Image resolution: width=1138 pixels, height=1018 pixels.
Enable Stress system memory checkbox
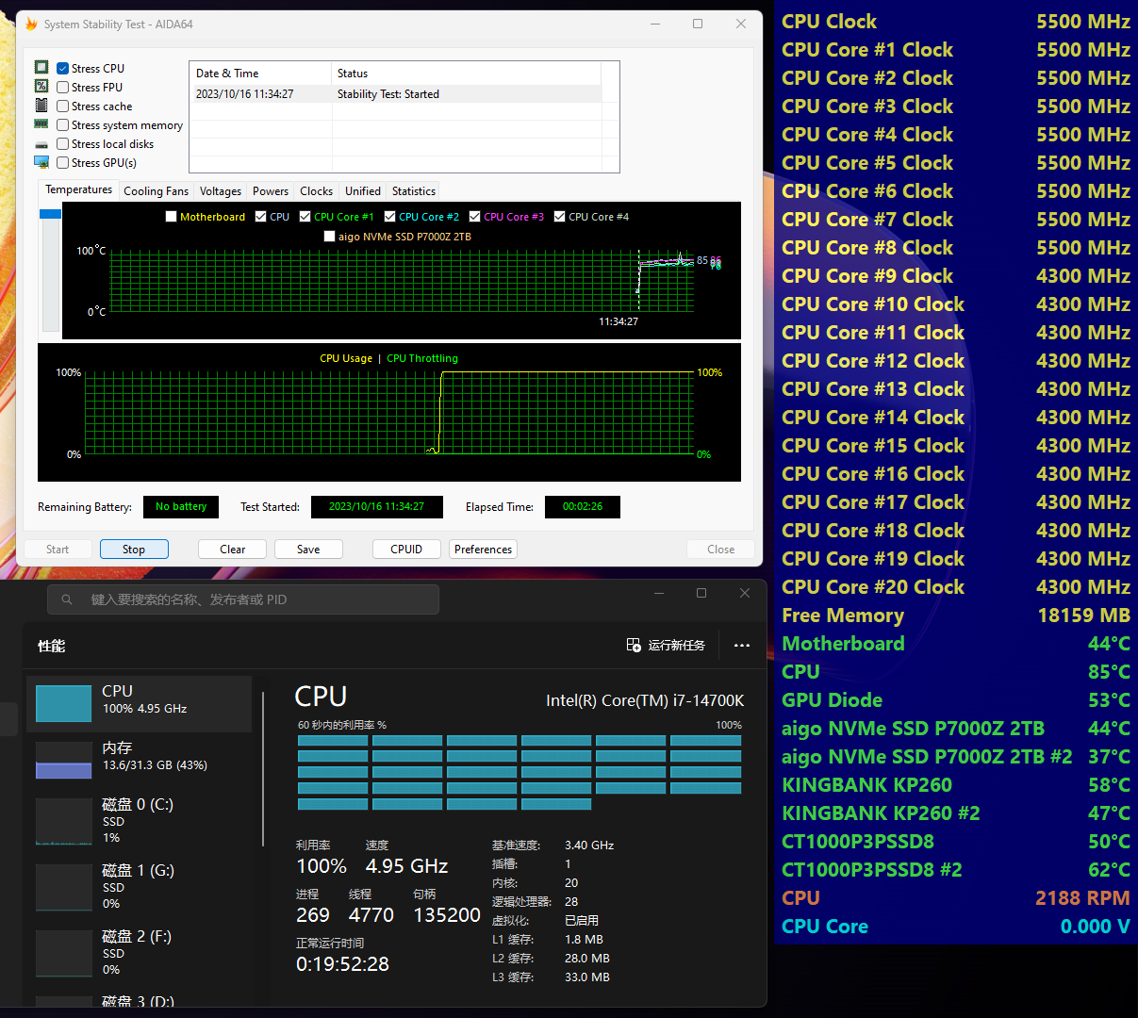62,124
